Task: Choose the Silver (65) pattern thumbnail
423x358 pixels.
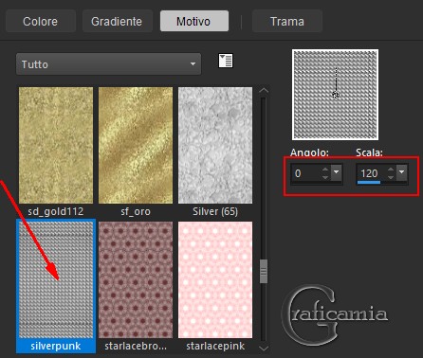Action: tap(215, 145)
